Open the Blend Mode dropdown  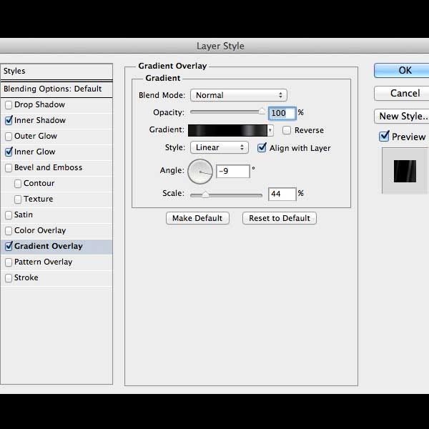click(239, 95)
